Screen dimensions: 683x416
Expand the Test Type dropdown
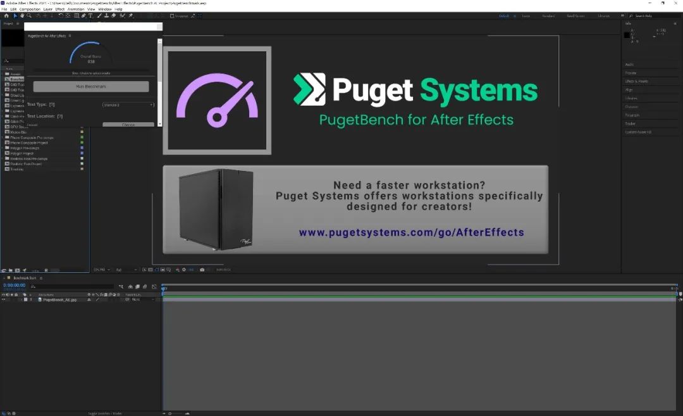128,104
